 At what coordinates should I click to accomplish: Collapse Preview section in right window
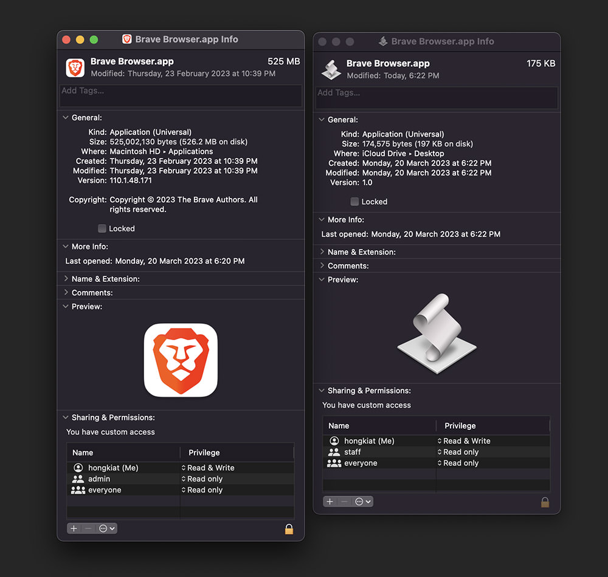click(322, 279)
